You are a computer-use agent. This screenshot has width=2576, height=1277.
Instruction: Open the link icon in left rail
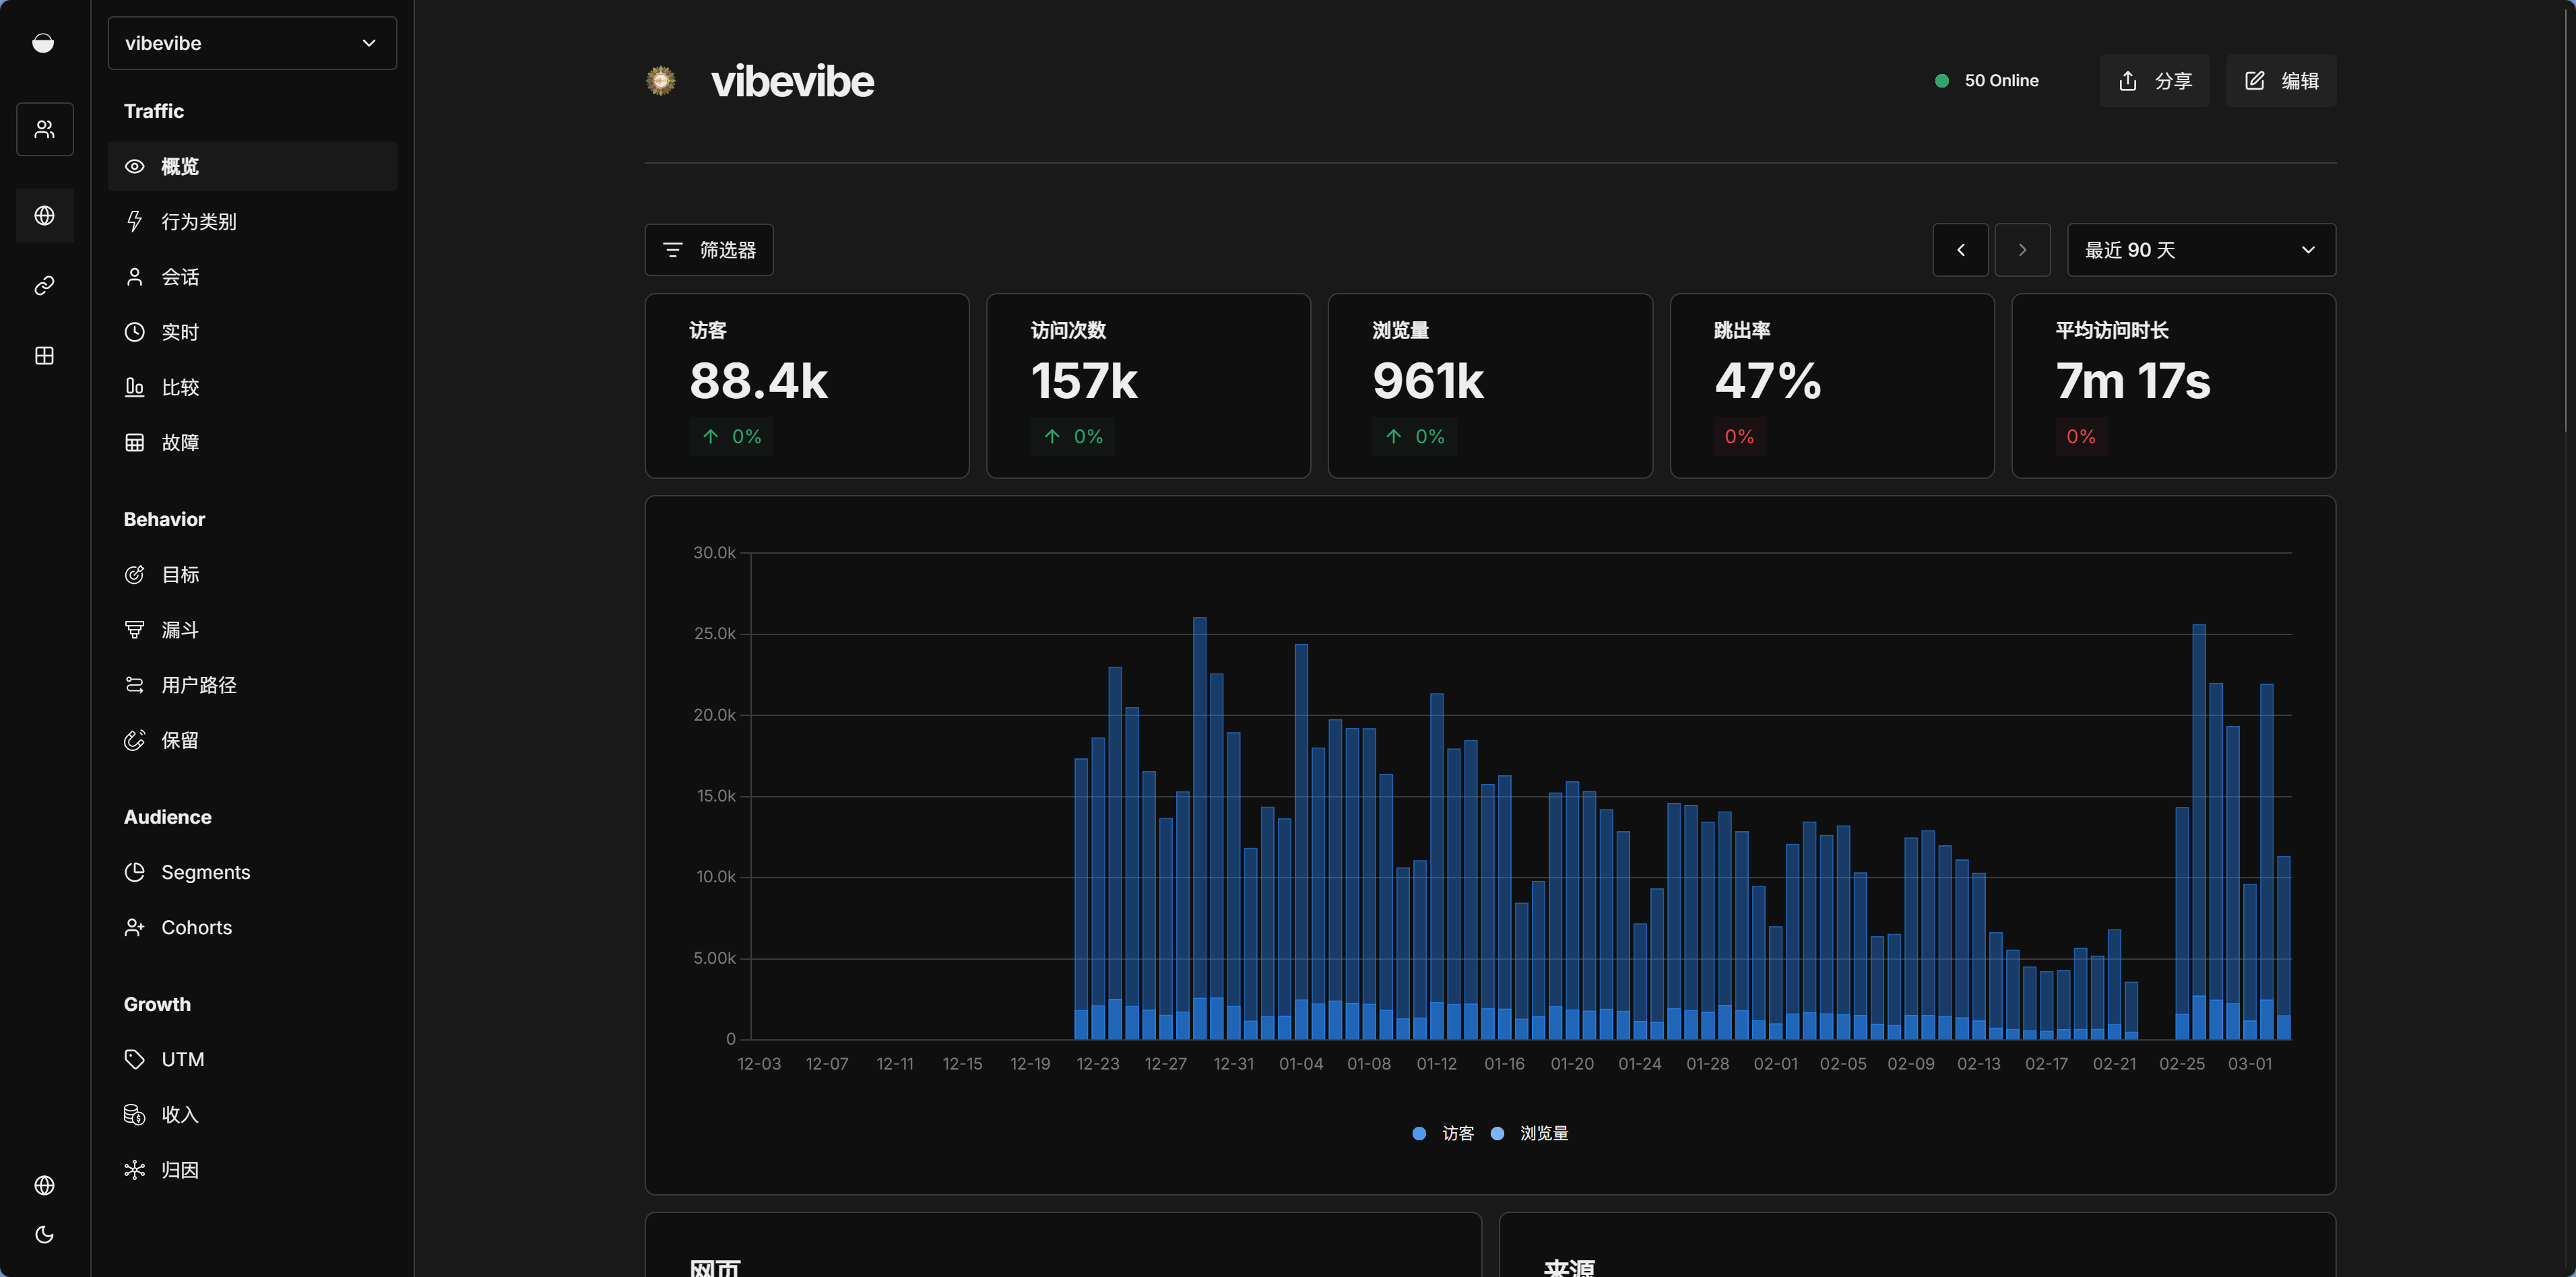(x=44, y=286)
